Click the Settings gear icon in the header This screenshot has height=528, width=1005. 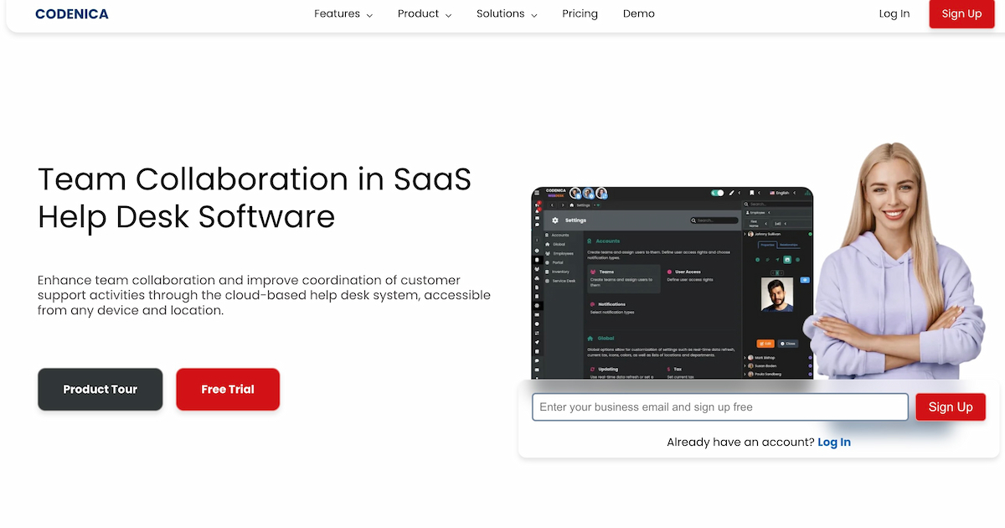(555, 220)
